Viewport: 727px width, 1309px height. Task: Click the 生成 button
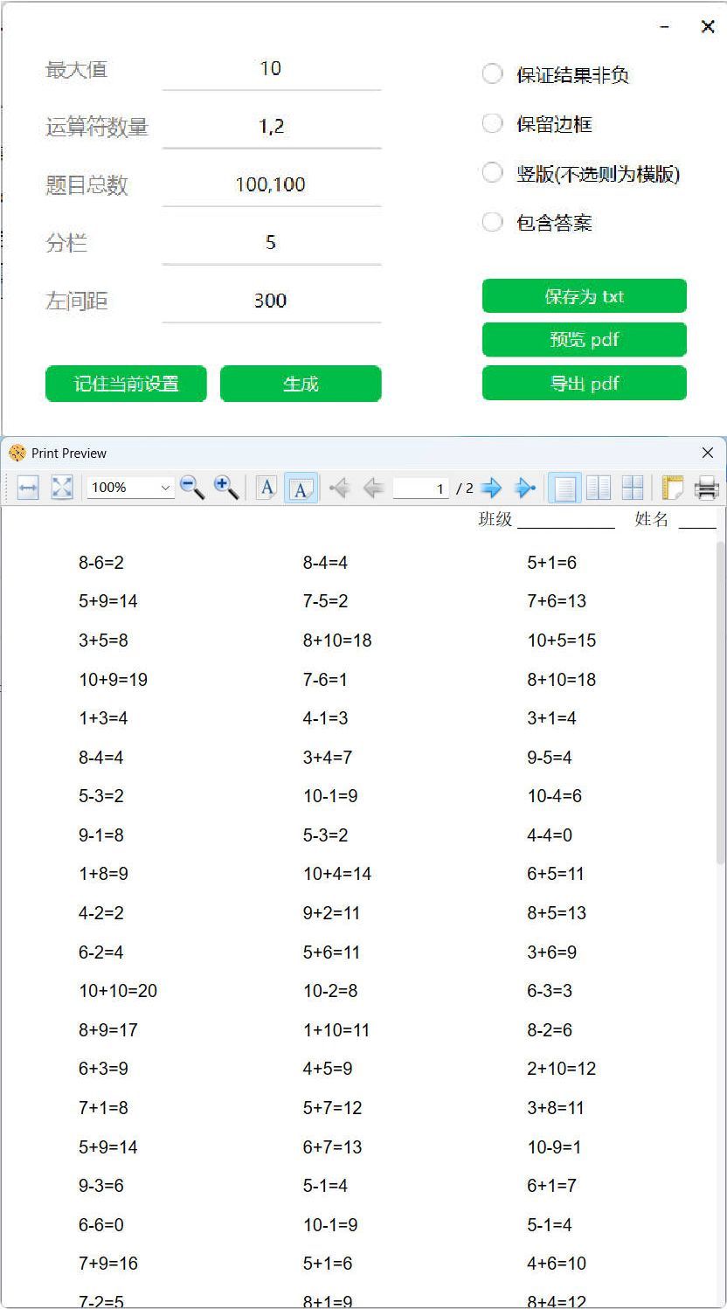tap(301, 384)
